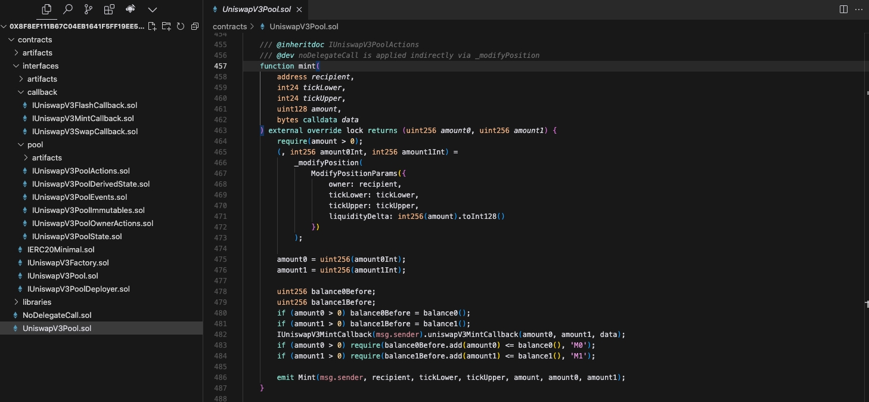Close the UniswapV3Pool.sol editor tab

tap(299, 10)
